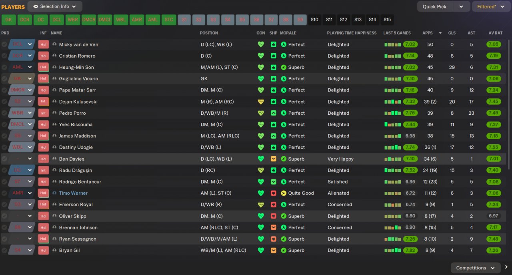
Task: Click Brennan Johnson's match sharpness icon
Action: 274,227
